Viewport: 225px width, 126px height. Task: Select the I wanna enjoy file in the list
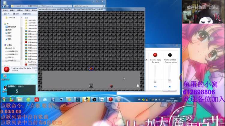(x=31, y=65)
